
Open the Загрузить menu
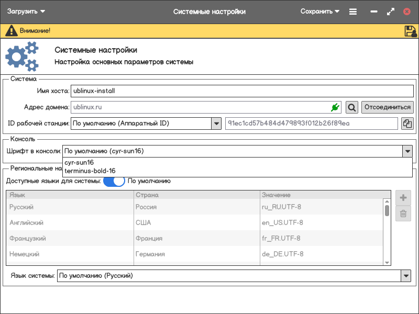click(26, 12)
